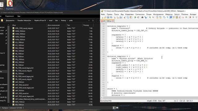The image size is (198, 111).
Task: Undo using the green arrow icon
Action: pos(135,17)
